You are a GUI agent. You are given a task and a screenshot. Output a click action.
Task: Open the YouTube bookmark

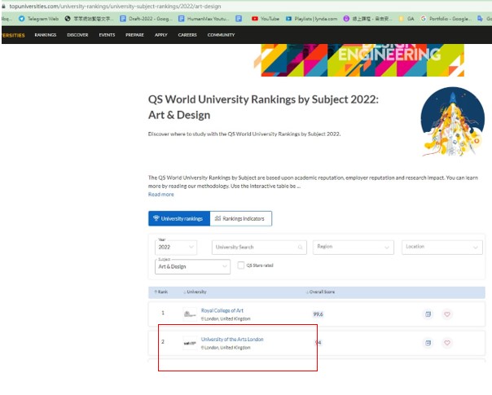point(266,19)
